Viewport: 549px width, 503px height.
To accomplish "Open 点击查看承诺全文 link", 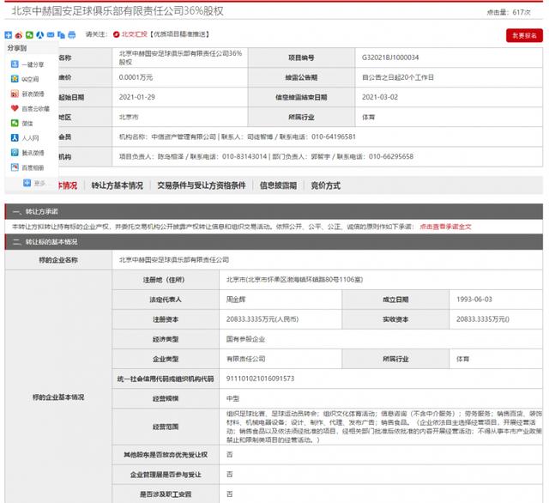I will (x=445, y=227).
